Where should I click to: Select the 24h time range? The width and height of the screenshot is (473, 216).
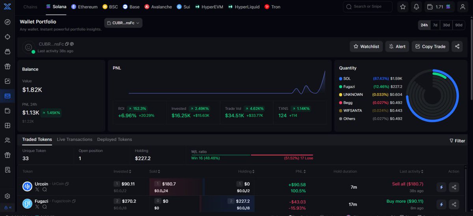(424, 25)
